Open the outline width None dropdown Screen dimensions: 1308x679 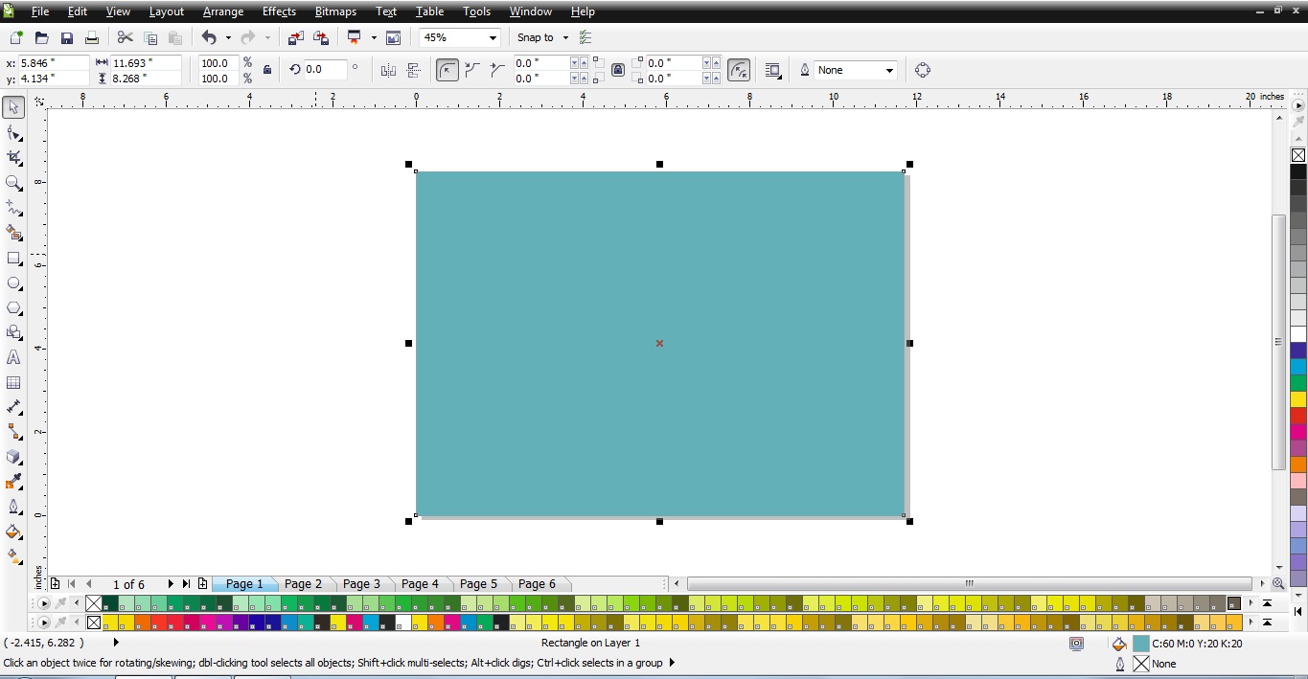[x=889, y=69]
